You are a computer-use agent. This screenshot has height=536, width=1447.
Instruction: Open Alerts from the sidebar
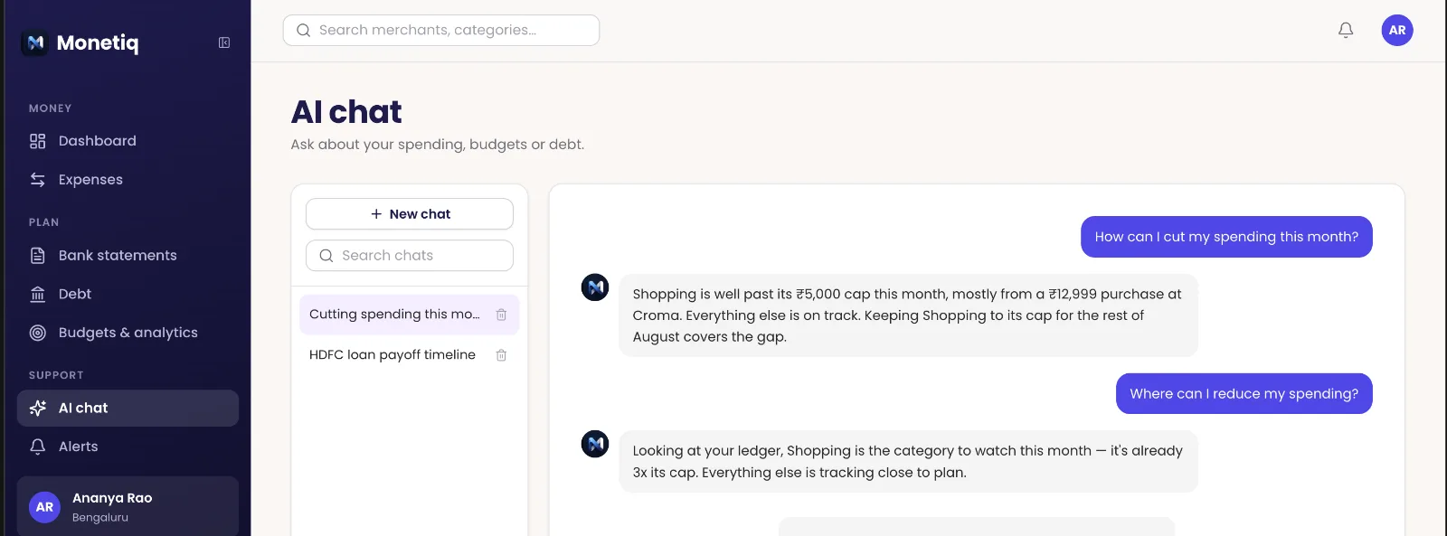click(x=128, y=447)
